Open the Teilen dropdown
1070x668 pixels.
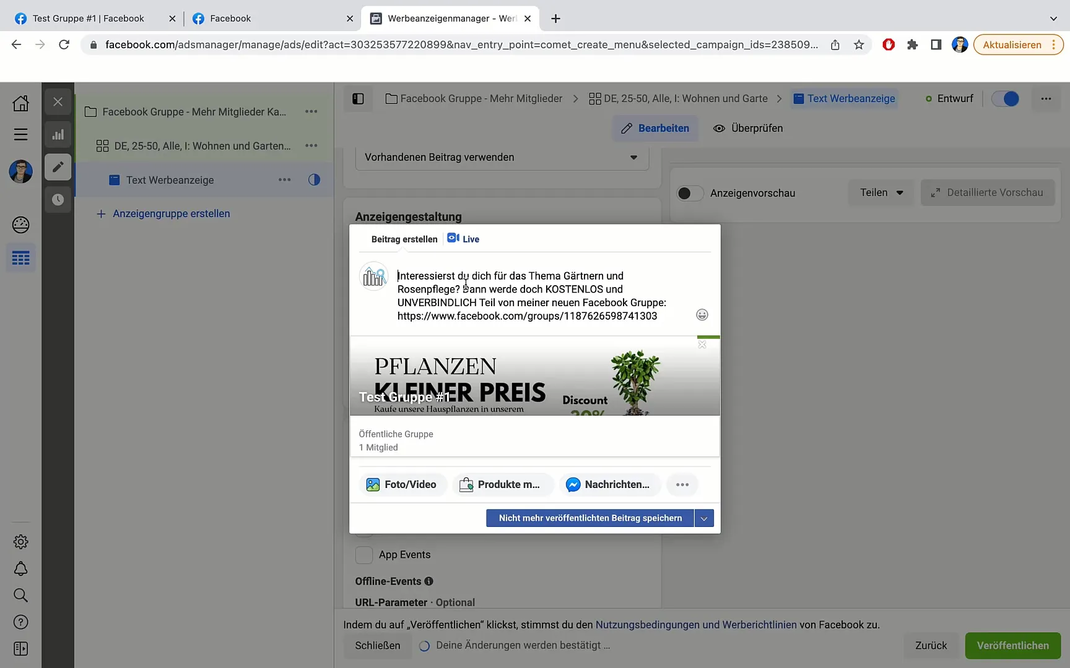tap(881, 193)
